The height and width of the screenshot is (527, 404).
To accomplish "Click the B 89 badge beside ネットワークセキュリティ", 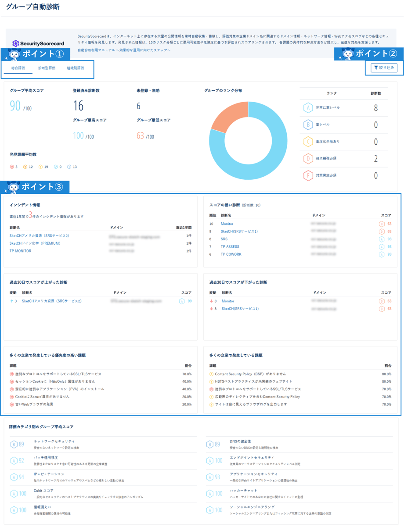I will [17, 444].
